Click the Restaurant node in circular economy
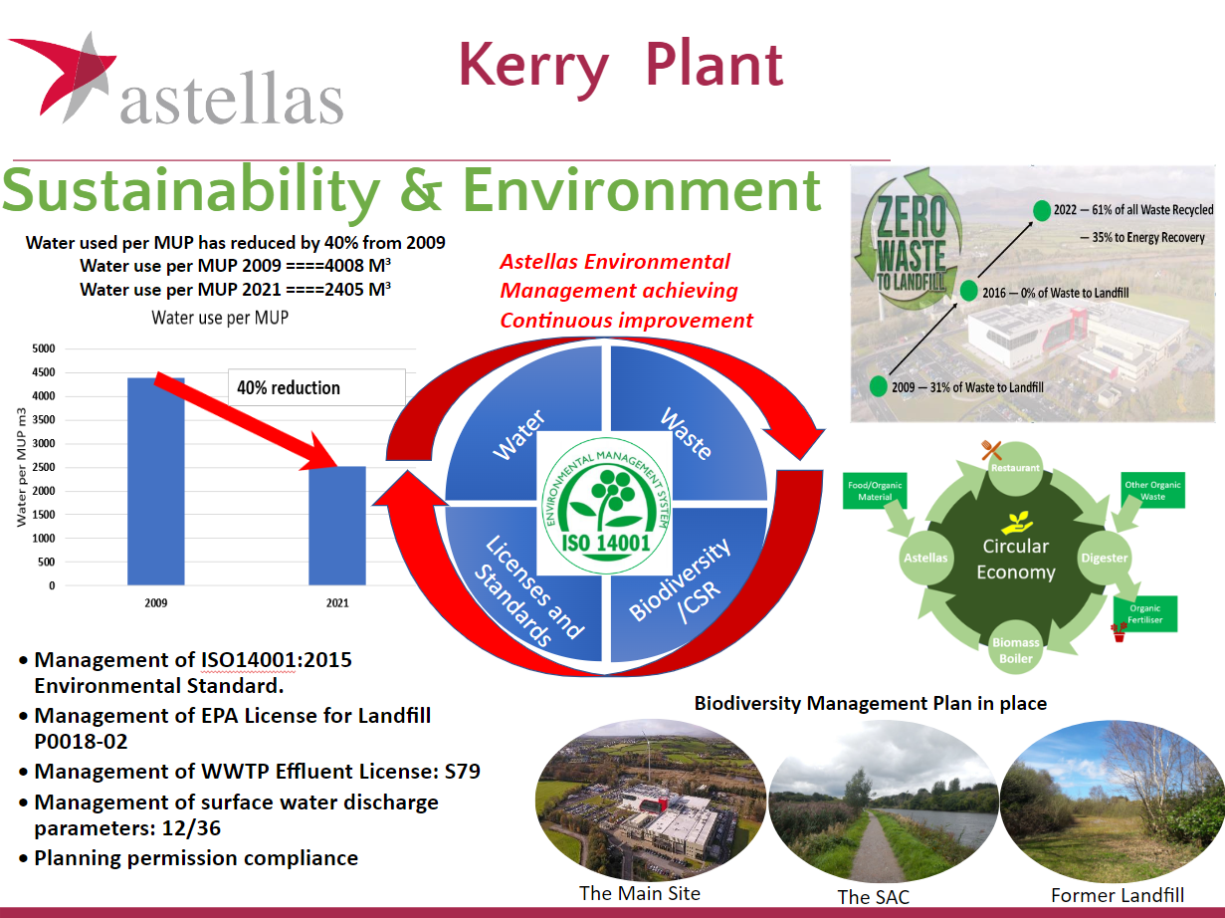1225x918 pixels. [1014, 467]
